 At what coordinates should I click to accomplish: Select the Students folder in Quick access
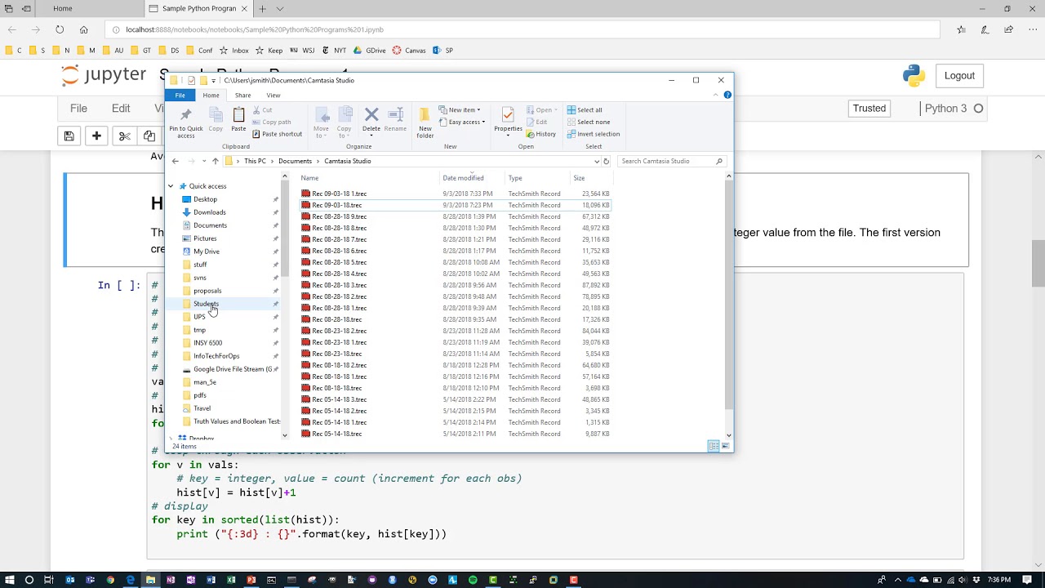pyautogui.click(x=206, y=304)
